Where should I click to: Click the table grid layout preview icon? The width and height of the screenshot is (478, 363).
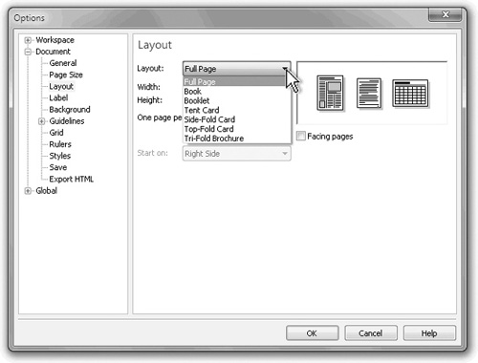tap(410, 94)
